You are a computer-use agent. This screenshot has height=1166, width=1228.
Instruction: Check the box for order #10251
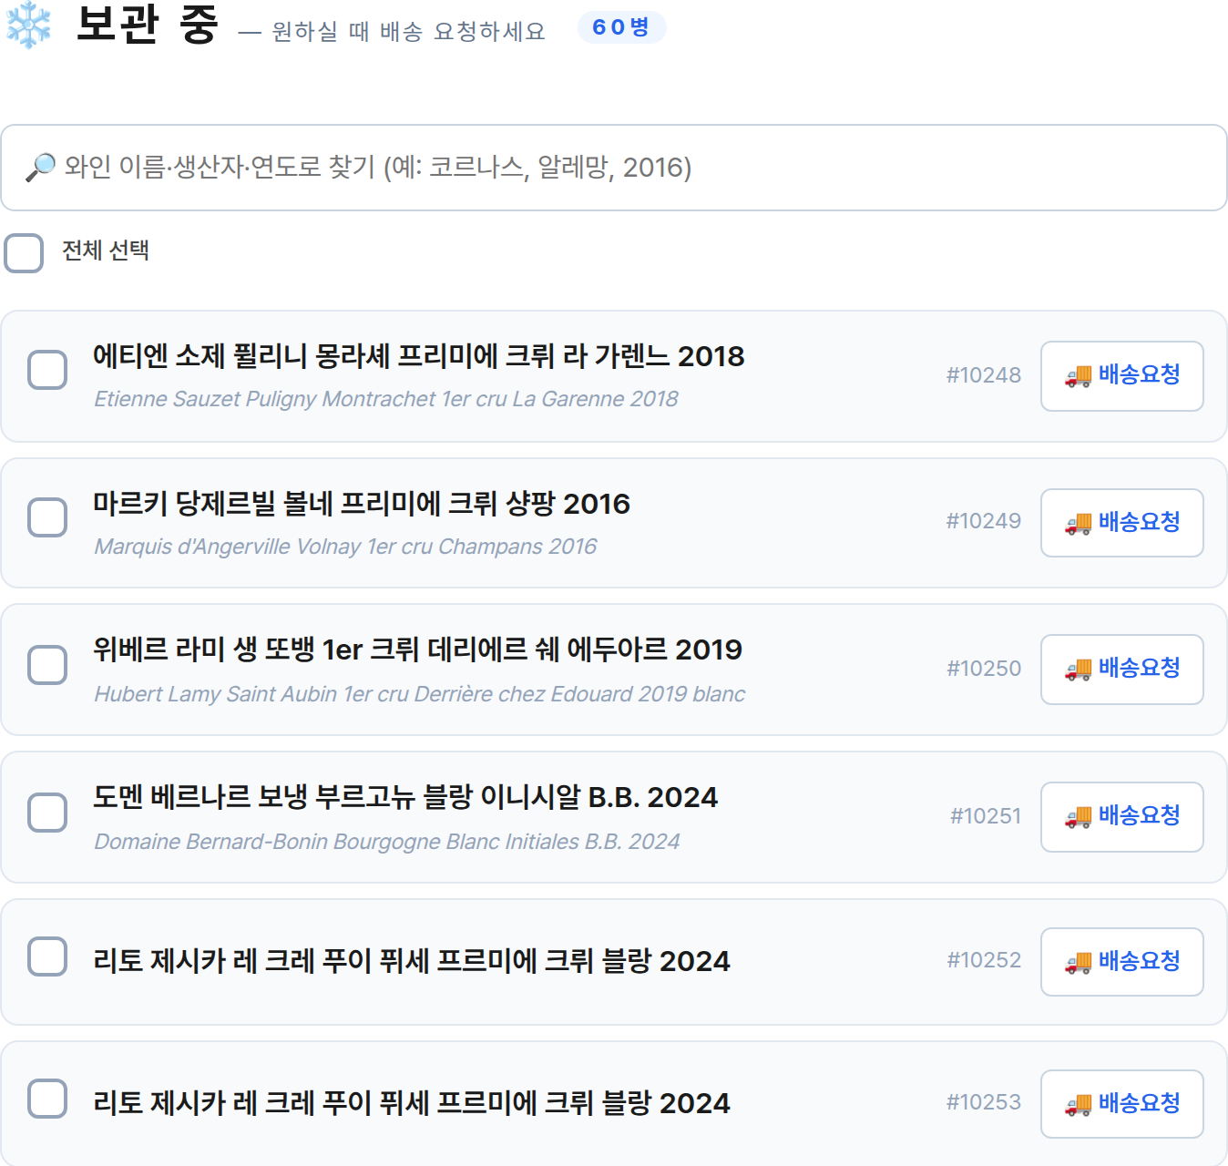click(47, 812)
